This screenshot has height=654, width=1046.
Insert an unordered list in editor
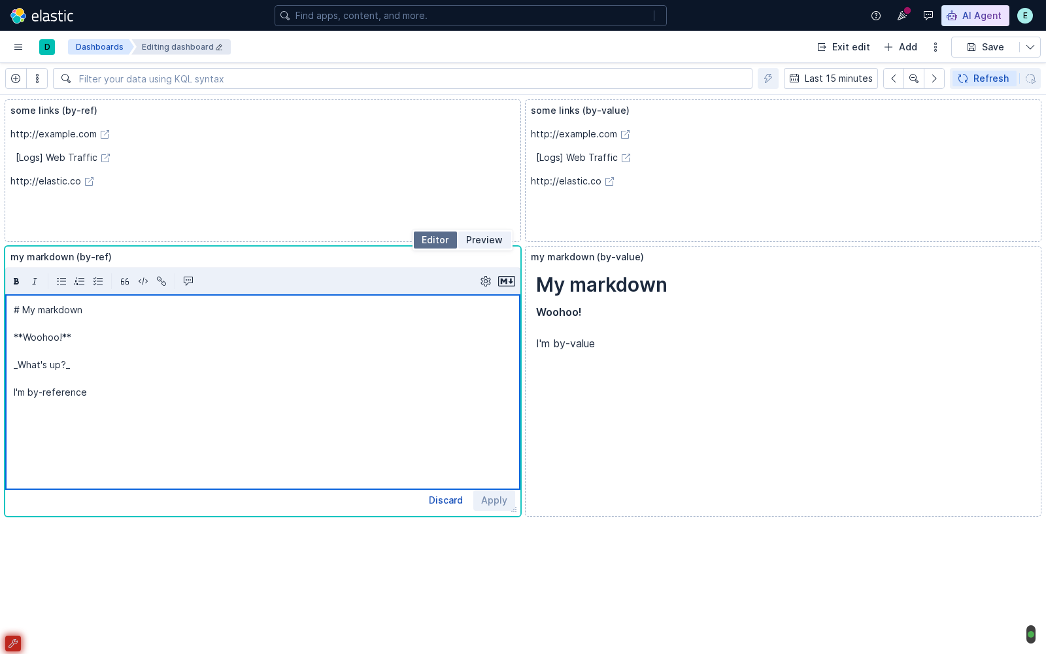[61, 281]
